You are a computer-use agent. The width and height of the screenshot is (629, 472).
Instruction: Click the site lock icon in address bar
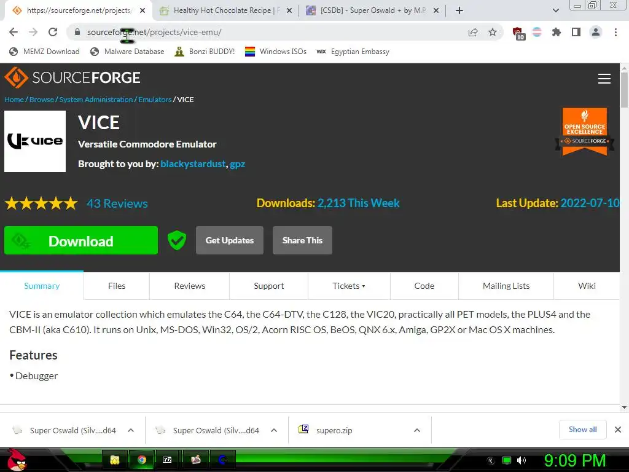(77, 32)
